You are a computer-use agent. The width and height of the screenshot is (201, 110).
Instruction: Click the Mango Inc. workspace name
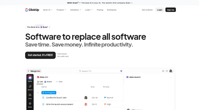(x=35, y=71)
